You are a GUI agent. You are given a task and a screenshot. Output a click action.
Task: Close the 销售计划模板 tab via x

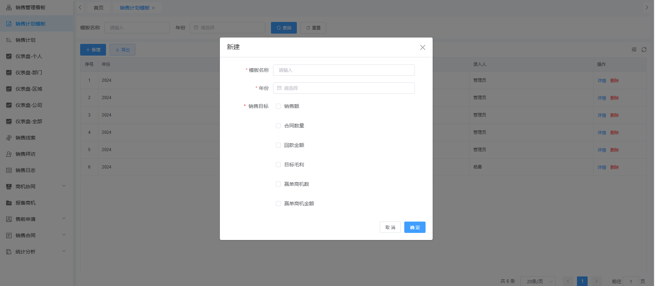[153, 8]
